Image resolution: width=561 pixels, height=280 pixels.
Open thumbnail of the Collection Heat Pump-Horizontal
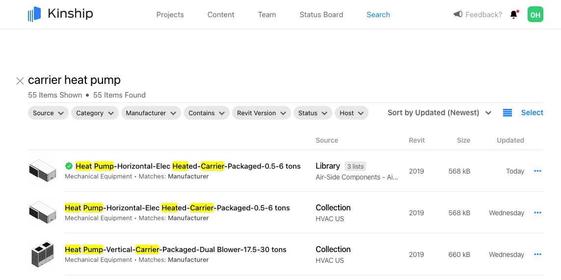point(43,212)
